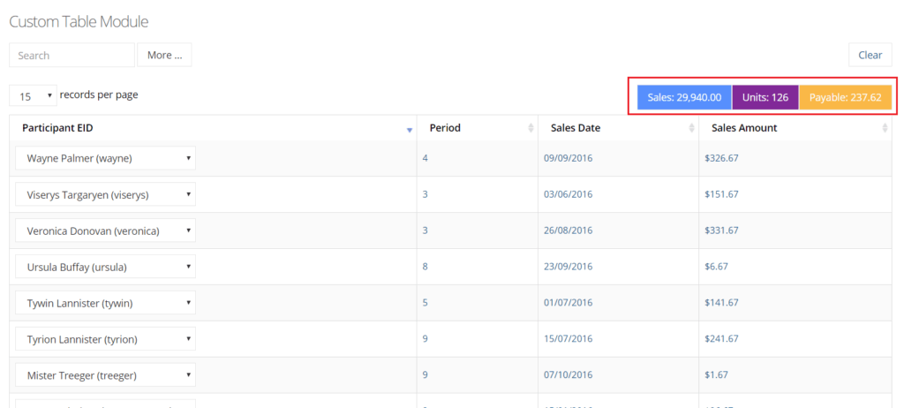Click the Clear button
904x408 pixels.
(870, 55)
